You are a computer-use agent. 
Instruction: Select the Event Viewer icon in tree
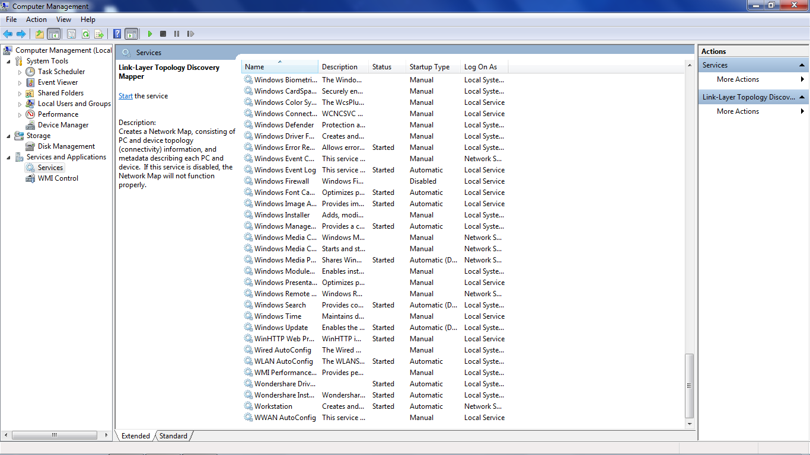click(x=30, y=82)
